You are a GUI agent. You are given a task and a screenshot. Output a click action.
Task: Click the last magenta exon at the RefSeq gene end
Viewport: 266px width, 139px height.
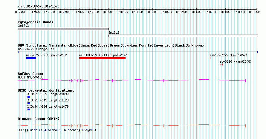245,81
